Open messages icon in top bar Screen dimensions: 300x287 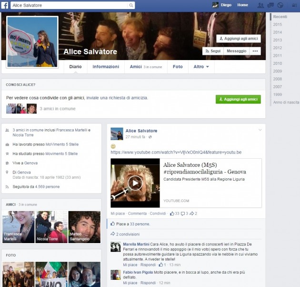tap(270, 5)
